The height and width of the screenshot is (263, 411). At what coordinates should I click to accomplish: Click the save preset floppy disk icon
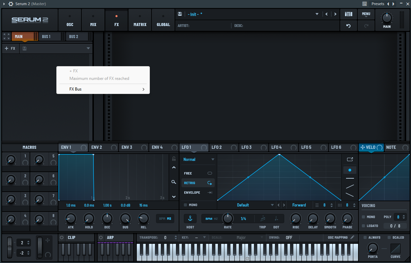(x=180, y=14)
